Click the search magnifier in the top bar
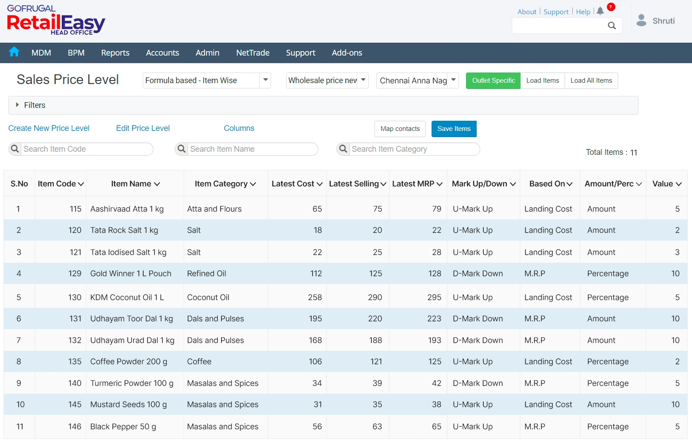 coord(612,25)
